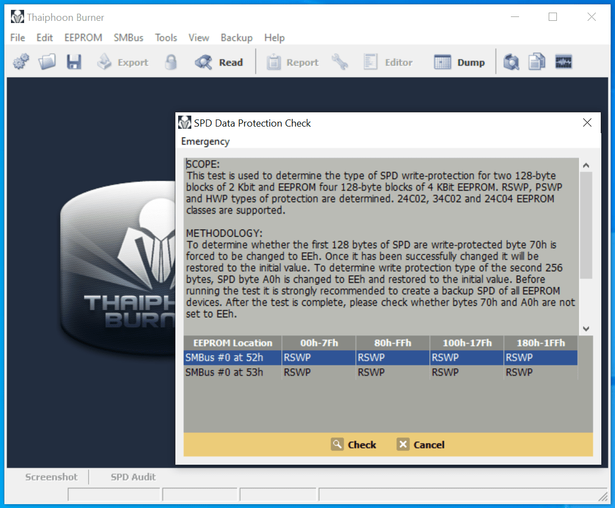The height and width of the screenshot is (508, 615).
Task: Save dump with the floppy disk icon
Action: click(x=74, y=62)
